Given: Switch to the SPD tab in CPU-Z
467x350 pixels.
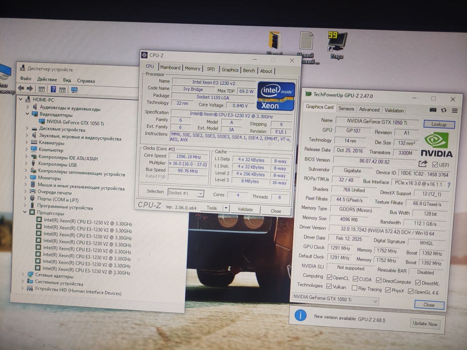Looking at the screenshot, I should click(210, 69).
